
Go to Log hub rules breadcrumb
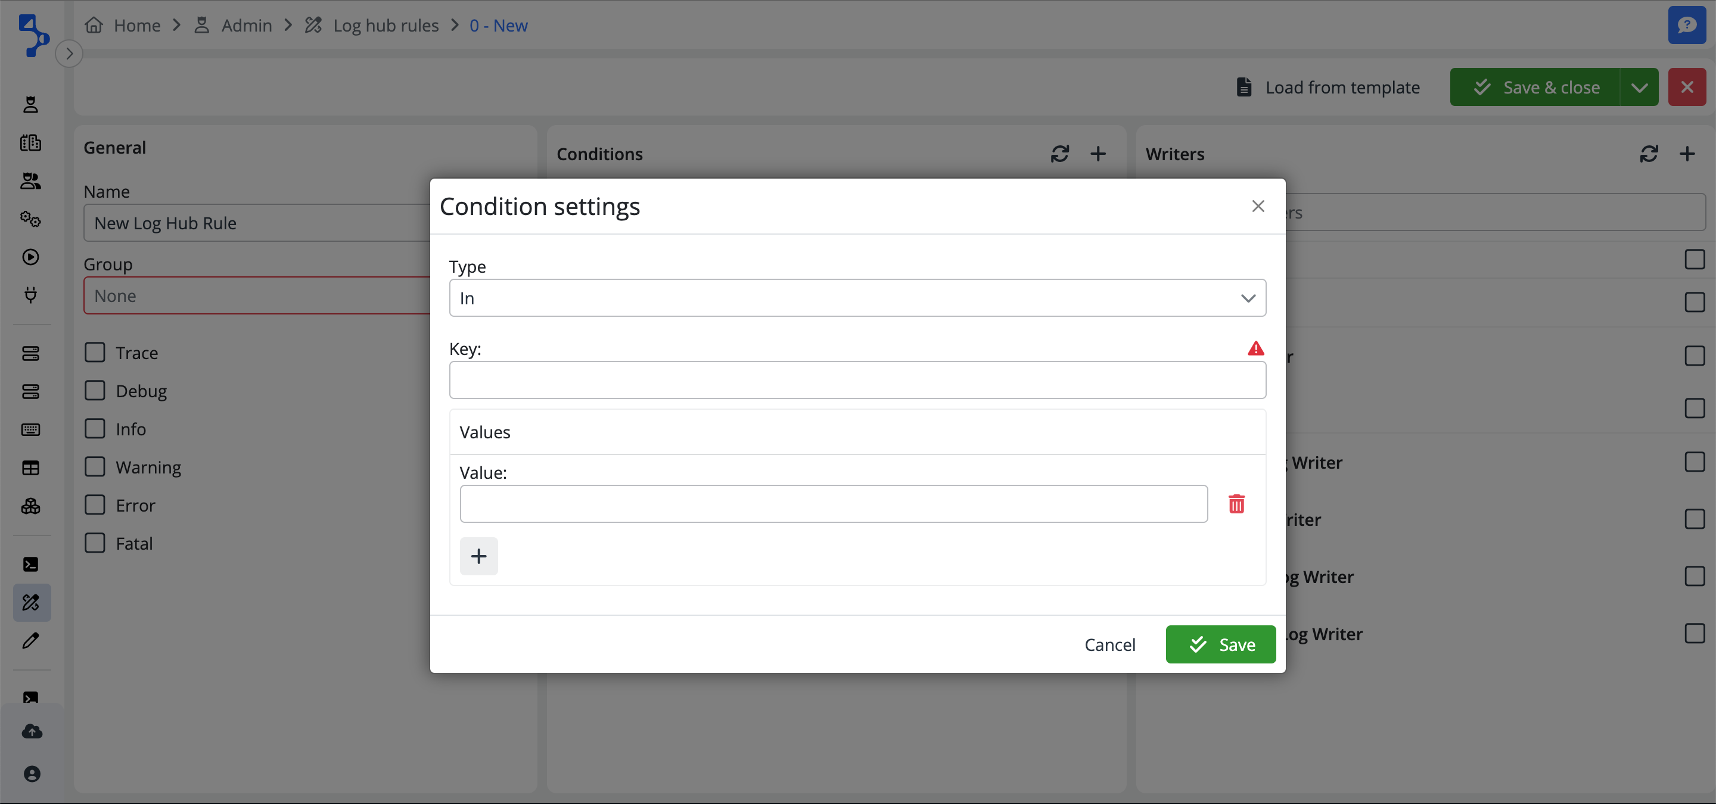pos(385,25)
